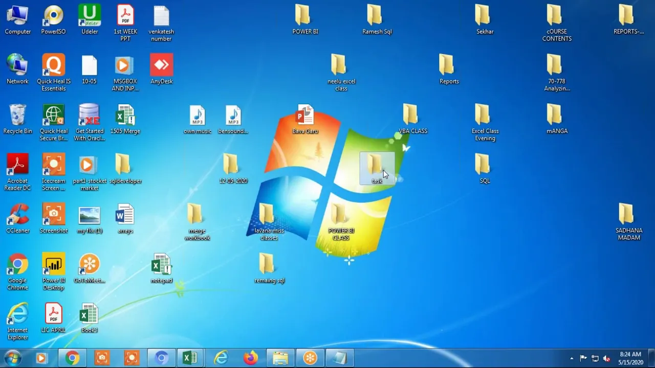Open Excel from the taskbar
Viewport: 655px width, 368px height.
click(x=190, y=358)
